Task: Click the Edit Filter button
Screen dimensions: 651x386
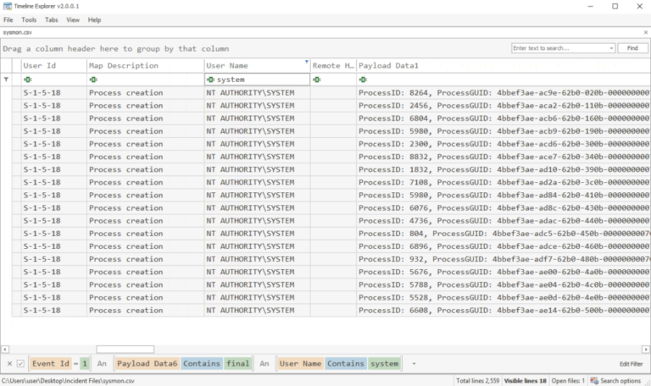Action: 631,363
